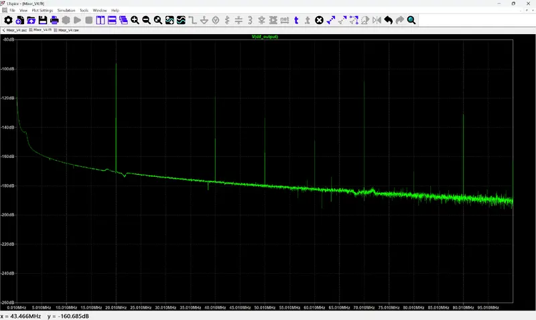This screenshot has width=536, height=320.
Task: Select the wire drawing tool
Action: coord(193,20)
